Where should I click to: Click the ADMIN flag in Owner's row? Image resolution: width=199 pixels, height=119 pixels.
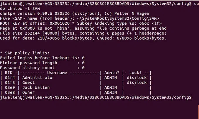point(111,92)
